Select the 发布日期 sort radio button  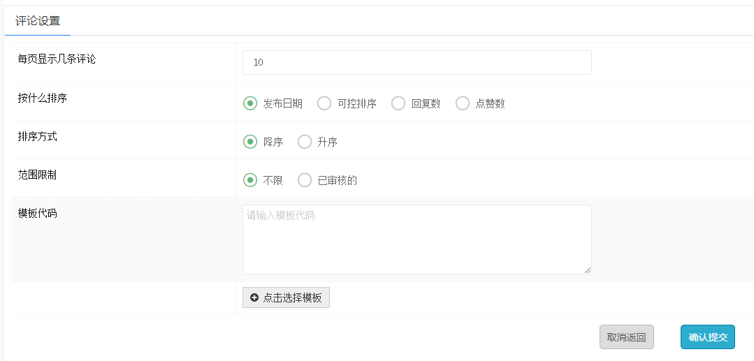[x=250, y=103]
